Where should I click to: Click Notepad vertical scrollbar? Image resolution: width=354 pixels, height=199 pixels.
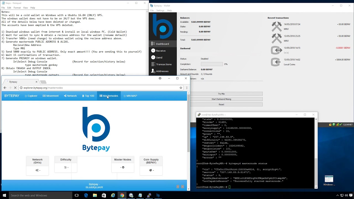pyautogui.click(x=147, y=43)
